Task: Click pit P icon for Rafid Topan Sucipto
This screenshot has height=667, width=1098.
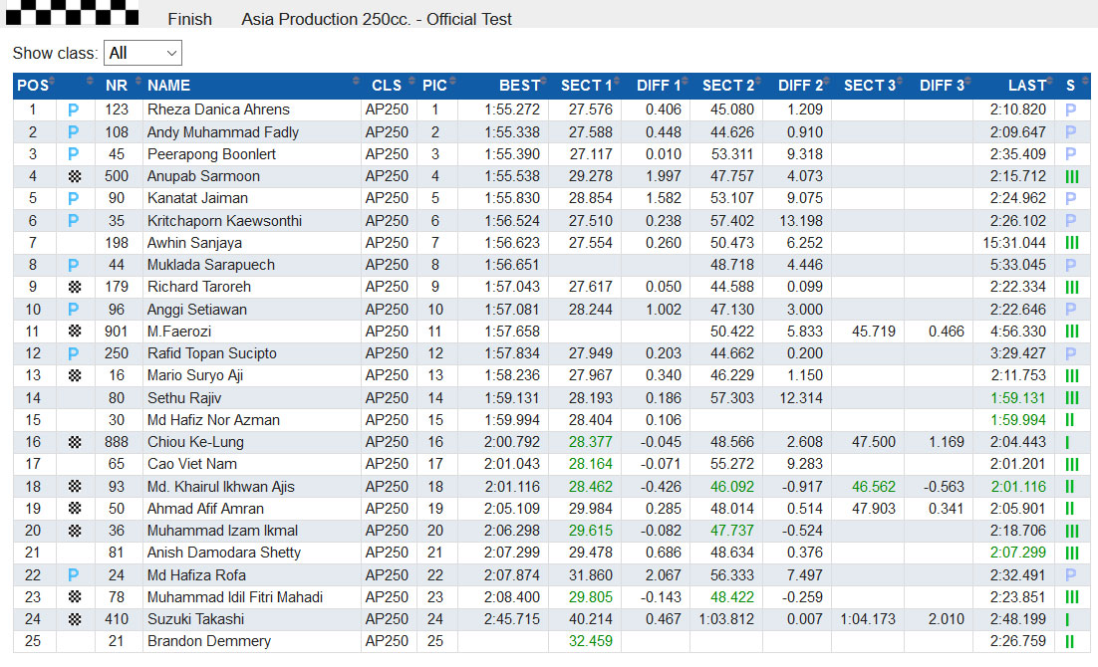Action: (74, 353)
